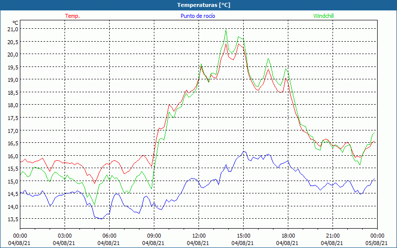
Task: Click the "Temperaturas [°C]" chart title
Action: (203, 5)
